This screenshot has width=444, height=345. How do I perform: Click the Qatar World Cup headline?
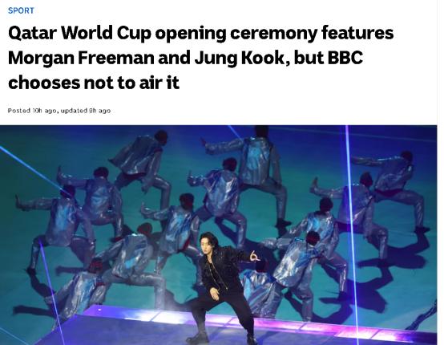201,58
